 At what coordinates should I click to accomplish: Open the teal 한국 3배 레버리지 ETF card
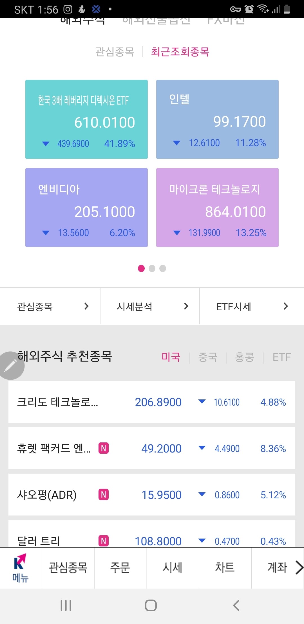[x=86, y=119]
